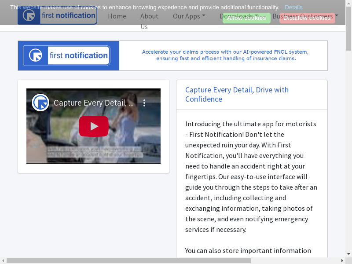This screenshot has height=264, width=352.
Task: Go to the Home page
Action: [x=117, y=16]
